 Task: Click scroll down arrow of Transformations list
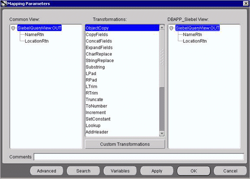click(x=162, y=133)
